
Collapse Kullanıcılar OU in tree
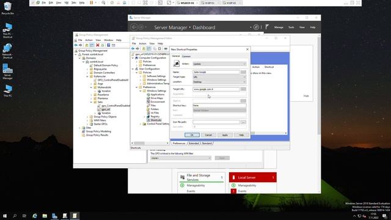pos(87,76)
